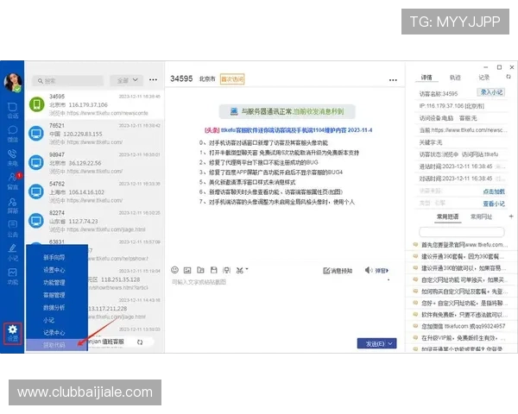Click the send file folder icon
Image resolution: width=518 pixels, height=414 pixels.
pos(200,270)
